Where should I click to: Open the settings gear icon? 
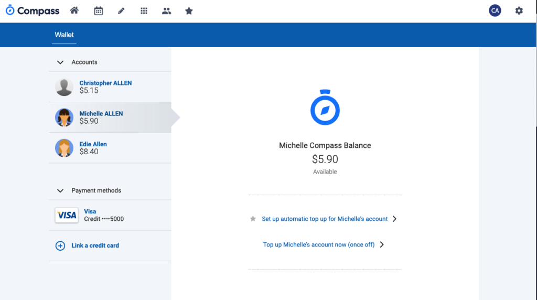pyautogui.click(x=519, y=10)
